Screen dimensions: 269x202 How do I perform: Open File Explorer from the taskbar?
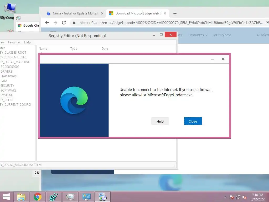[21, 197]
